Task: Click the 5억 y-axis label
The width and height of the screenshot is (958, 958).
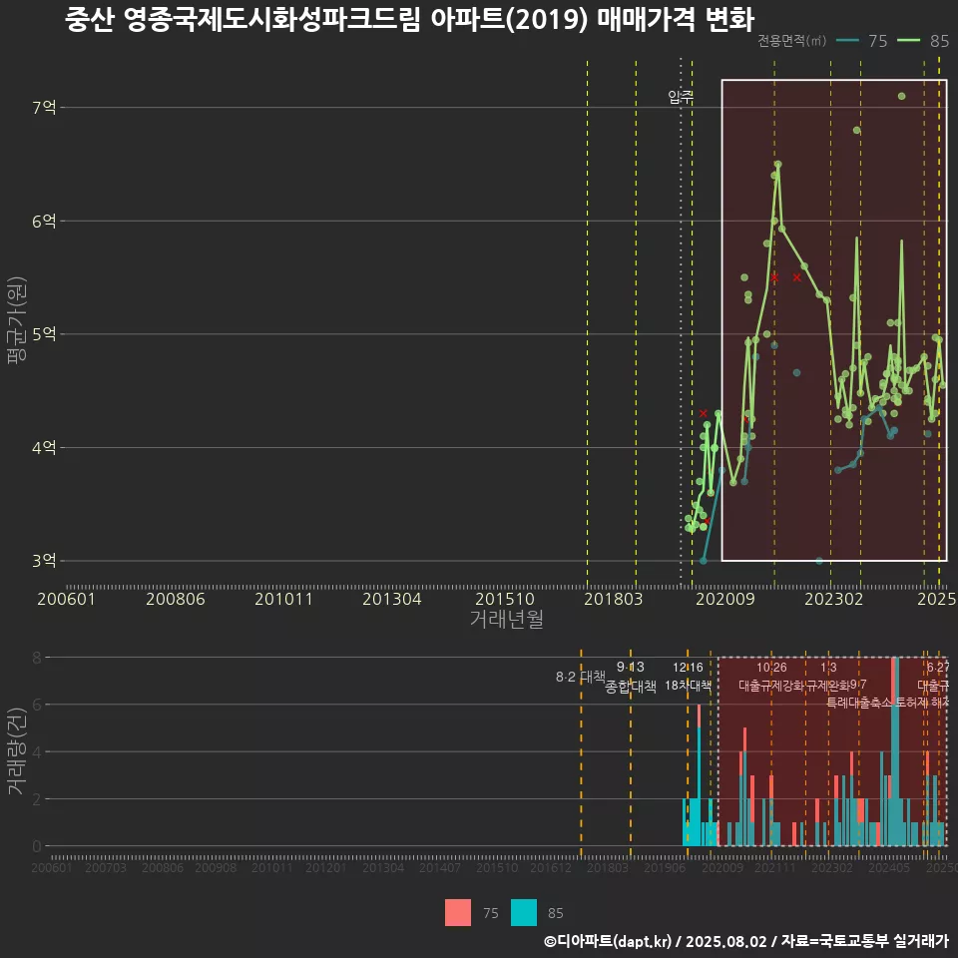Action: [44, 334]
